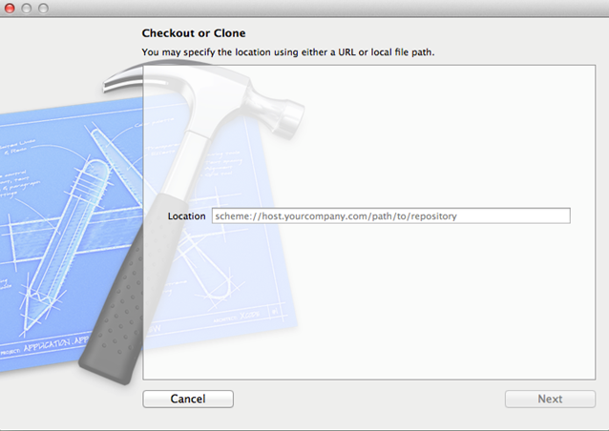Click the hammer's dark rubber grip handle
The height and width of the screenshot is (431, 609).
click(x=124, y=295)
